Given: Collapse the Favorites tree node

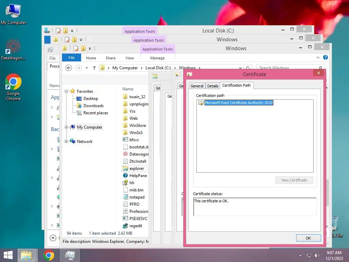Looking at the screenshot, I should pyautogui.click(x=66, y=91).
